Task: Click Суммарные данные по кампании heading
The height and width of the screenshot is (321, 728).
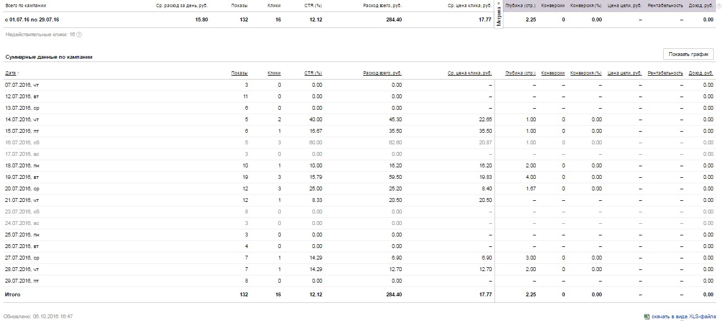Action: click(x=48, y=57)
